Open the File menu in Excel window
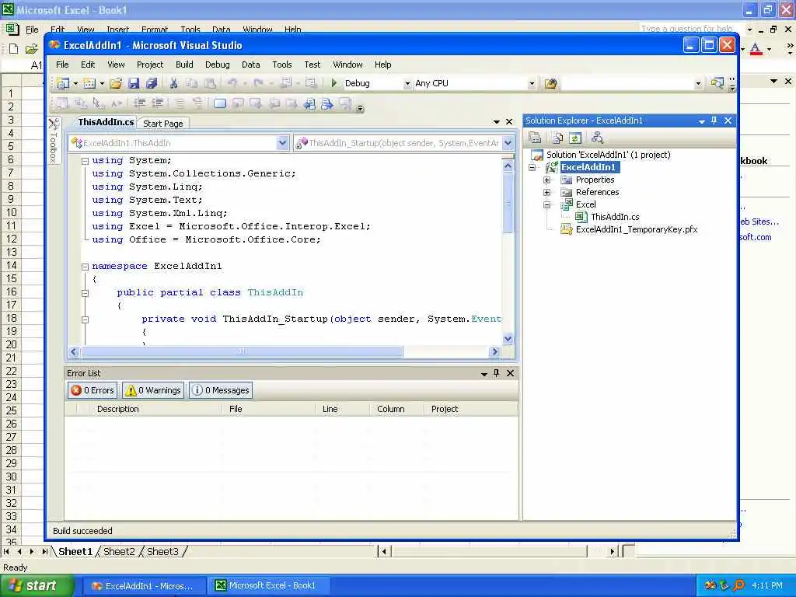 (32, 30)
